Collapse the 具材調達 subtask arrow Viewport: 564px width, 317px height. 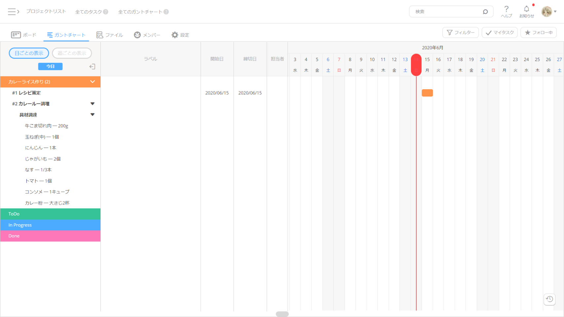93,115
